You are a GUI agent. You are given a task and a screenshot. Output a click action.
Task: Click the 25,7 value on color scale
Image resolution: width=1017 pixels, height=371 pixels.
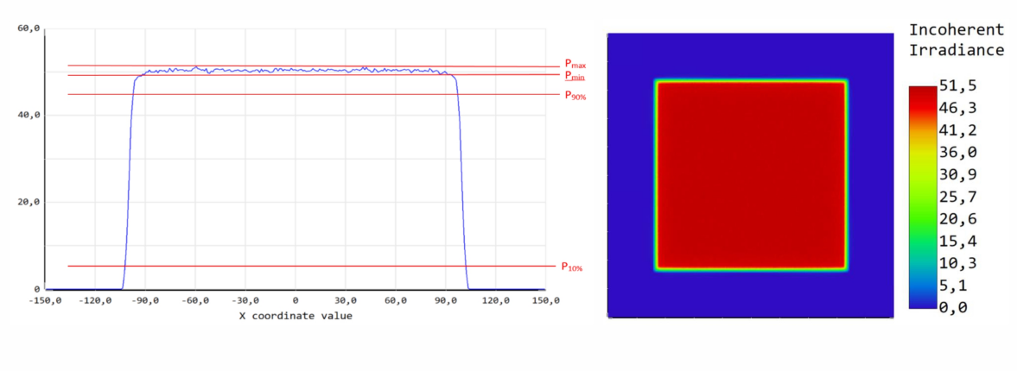point(959,197)
